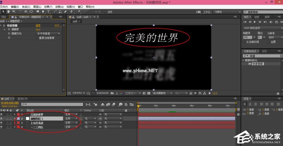
Task: Click the auto-keyframe stopwatch icon in timeline
Action: point(126,104)
